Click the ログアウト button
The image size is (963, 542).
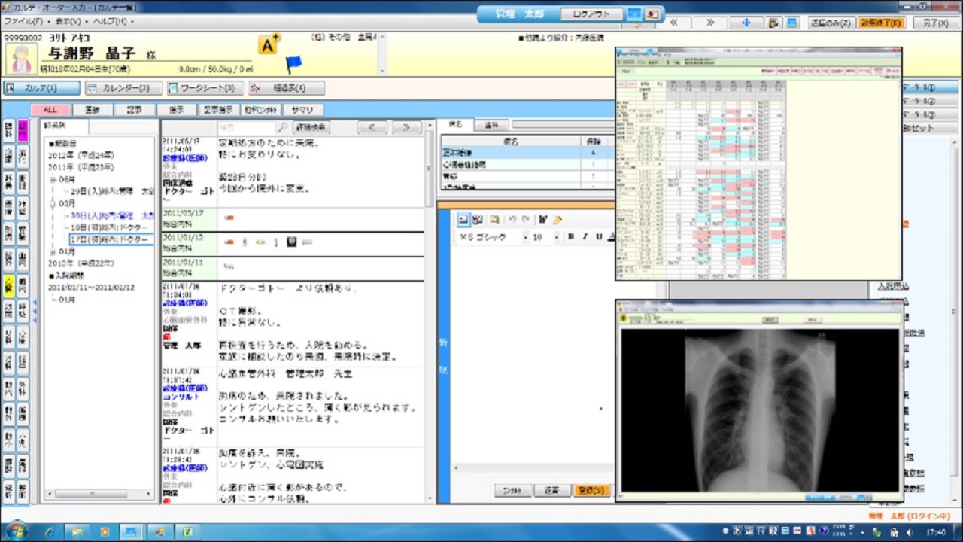592,14
